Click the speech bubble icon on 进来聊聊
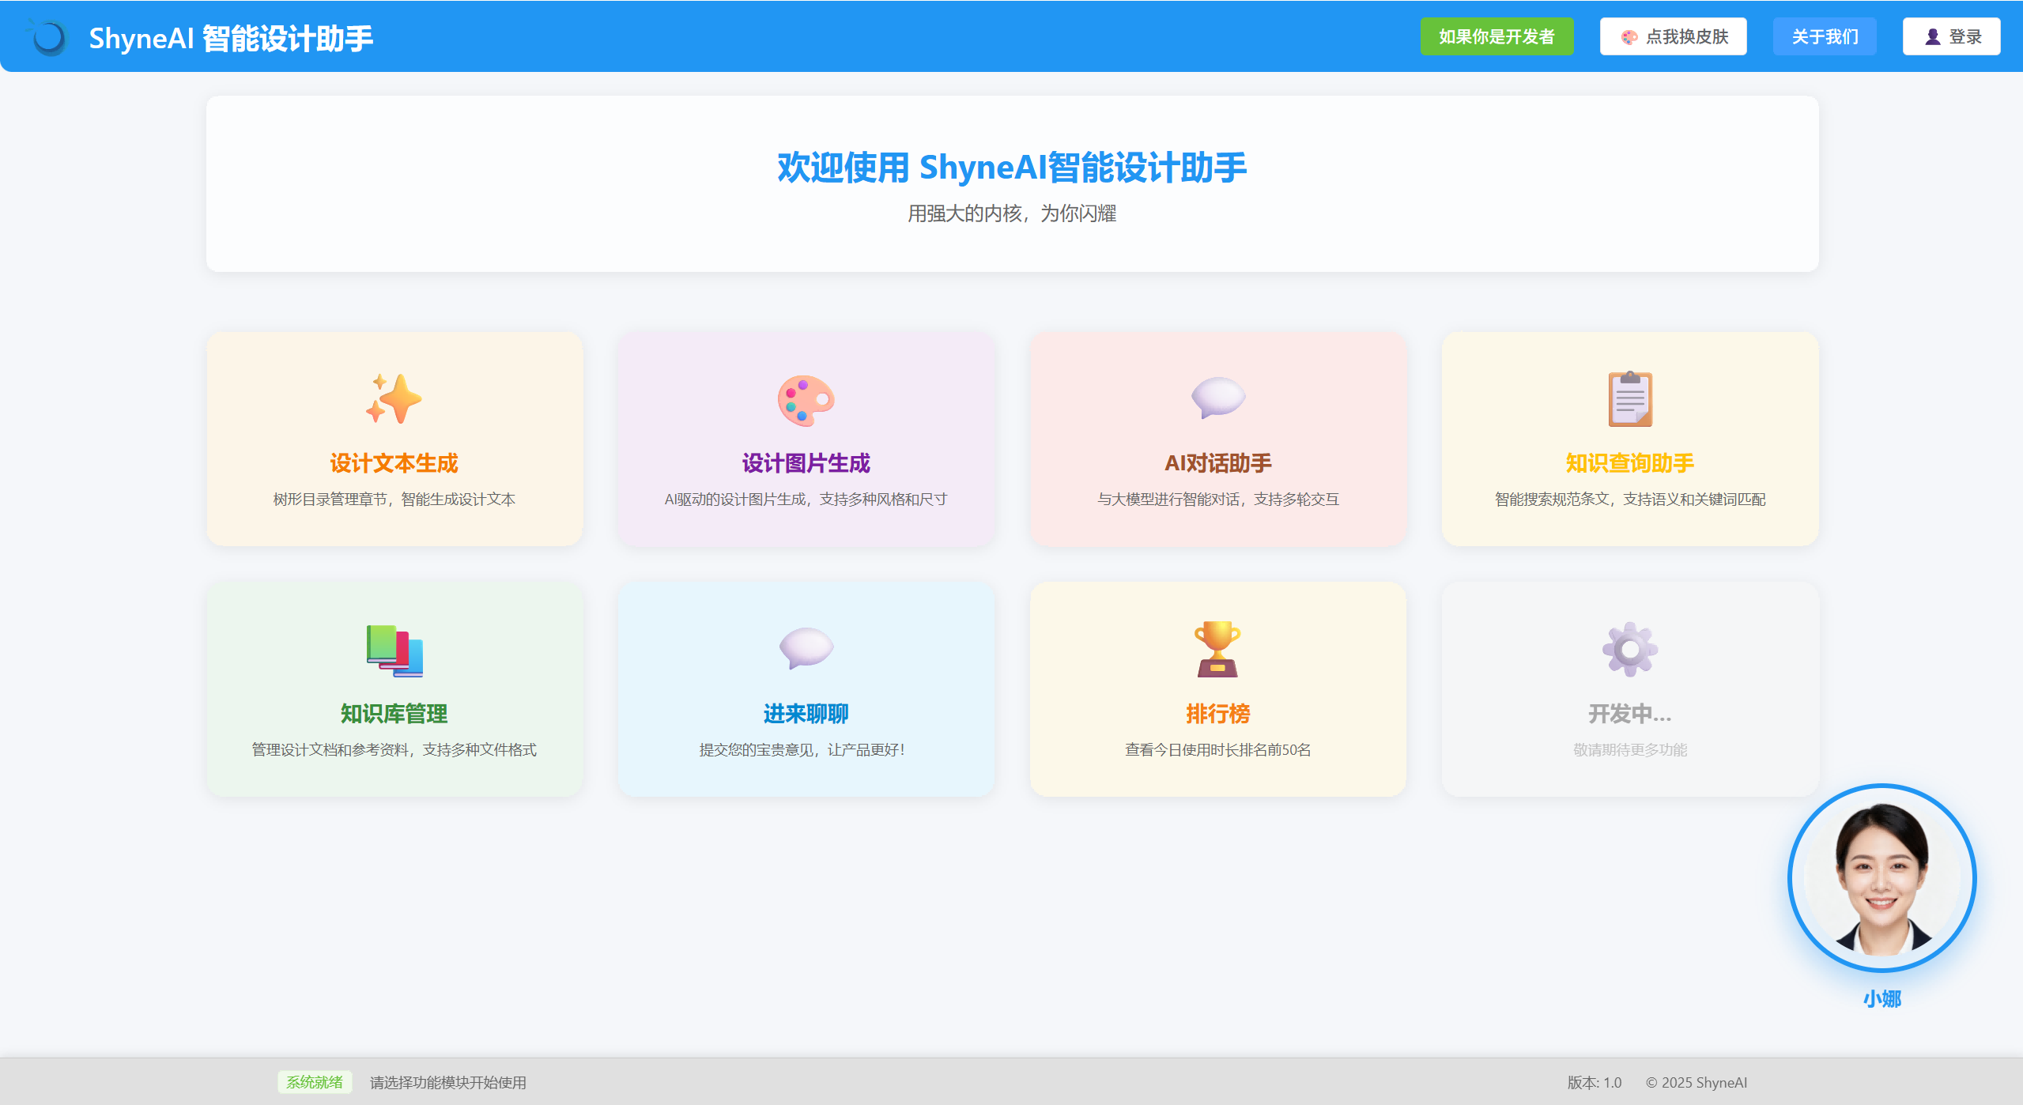2023x1105 pixels. point(806,649)
